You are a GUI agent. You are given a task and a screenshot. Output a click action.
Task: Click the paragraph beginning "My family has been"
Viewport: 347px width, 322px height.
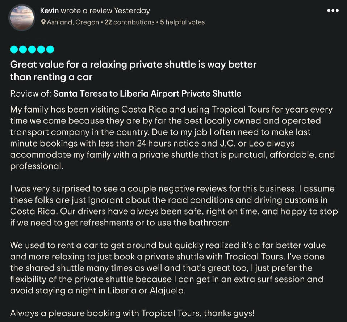point(172,137)
